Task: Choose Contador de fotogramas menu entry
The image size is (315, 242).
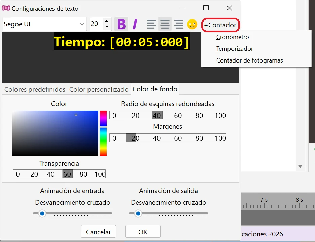Action: pos(249,61)
